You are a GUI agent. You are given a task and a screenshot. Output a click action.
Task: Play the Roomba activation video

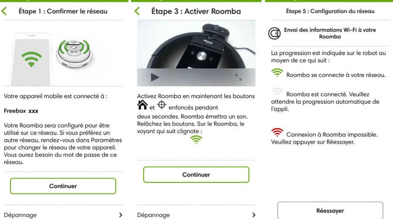click(x=155, y=77)
